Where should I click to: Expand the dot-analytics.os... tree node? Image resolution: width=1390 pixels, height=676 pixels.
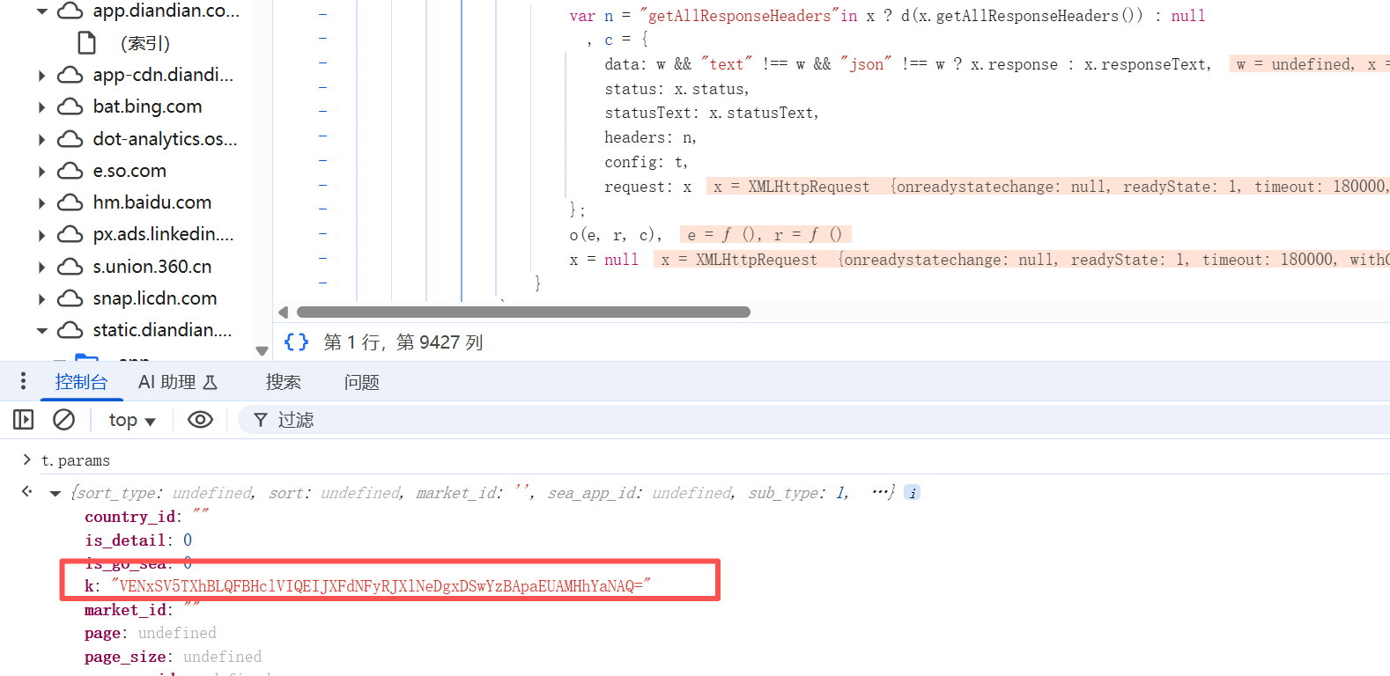point(41,140)
